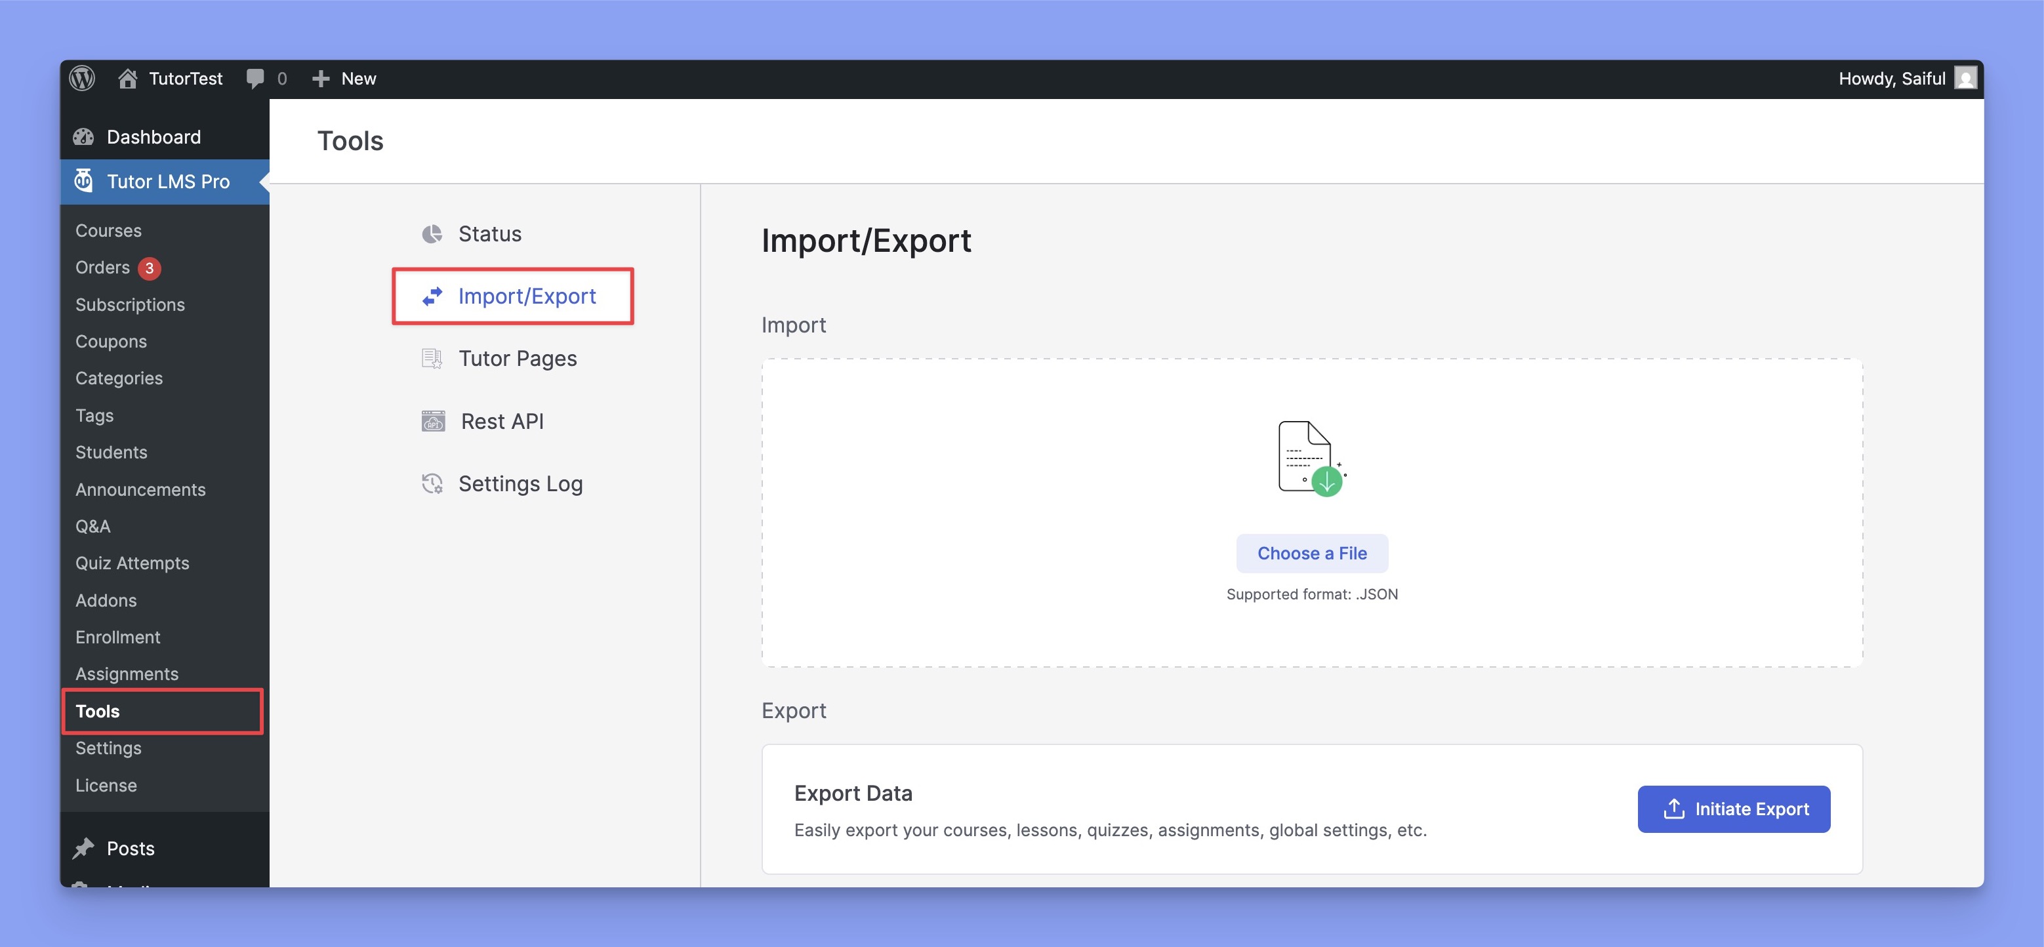Open Quiz Attempts in the sidebar
The width and height of the screenshot is (2044, 947).
coord(133,563)
